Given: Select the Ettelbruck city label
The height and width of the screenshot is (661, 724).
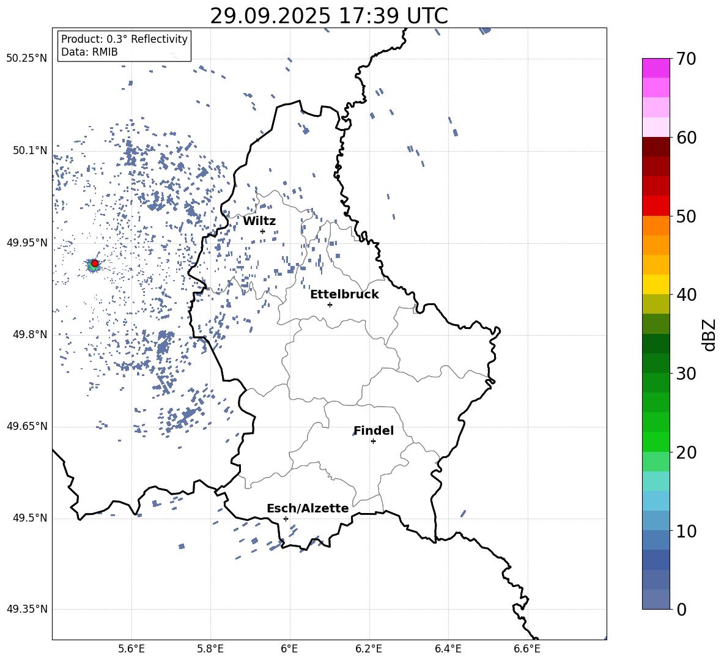Looking at the screenshot, I should coord(344,295).
